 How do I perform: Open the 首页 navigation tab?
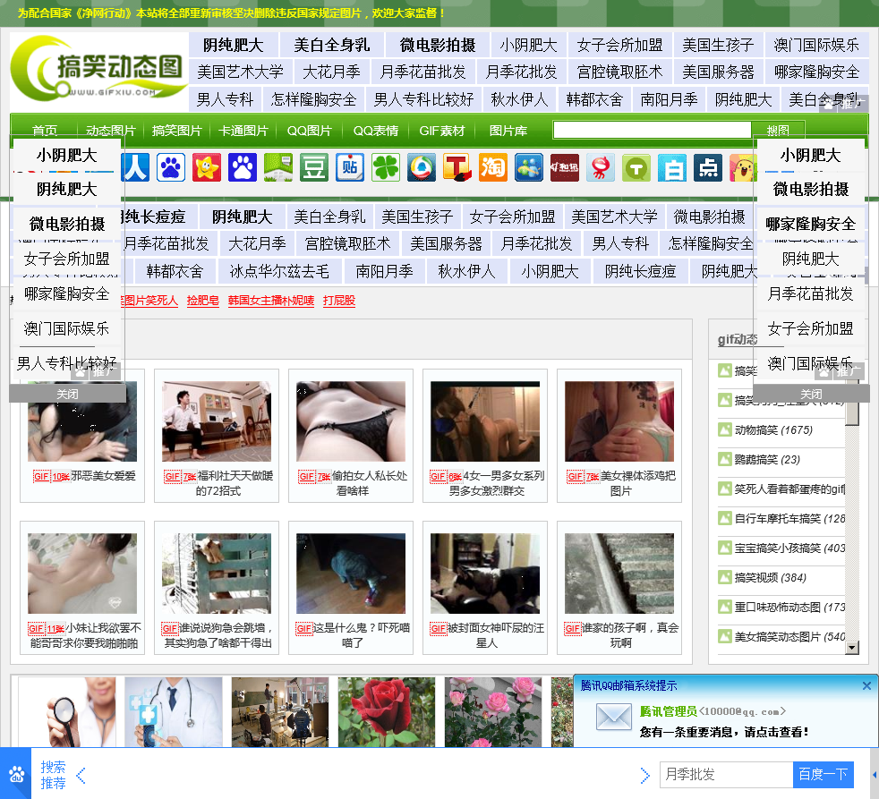pyautogui.click(x=45, y=131)
